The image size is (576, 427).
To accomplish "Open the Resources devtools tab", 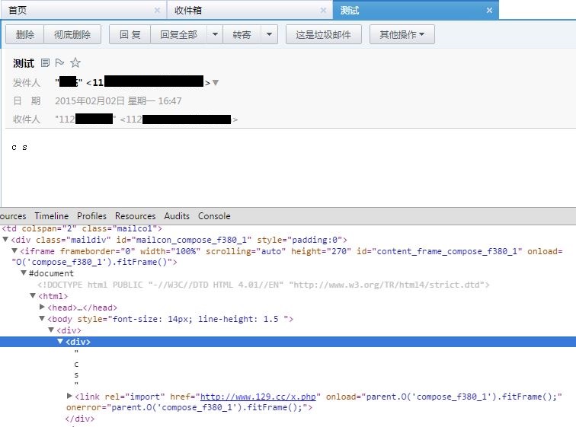I will click(135, 216).
